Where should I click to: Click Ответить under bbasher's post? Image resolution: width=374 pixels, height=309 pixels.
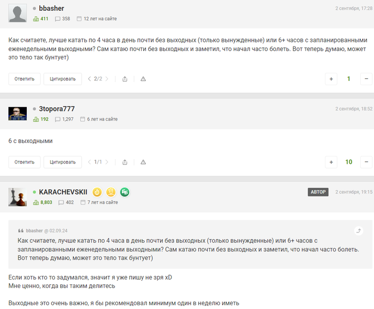25,79
